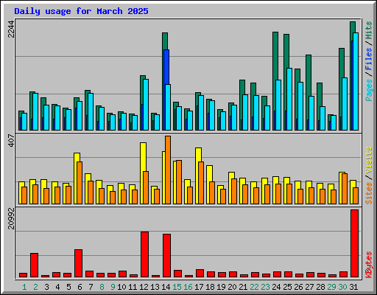Click day label '19' on the x-axis

[x=221, y=287]
